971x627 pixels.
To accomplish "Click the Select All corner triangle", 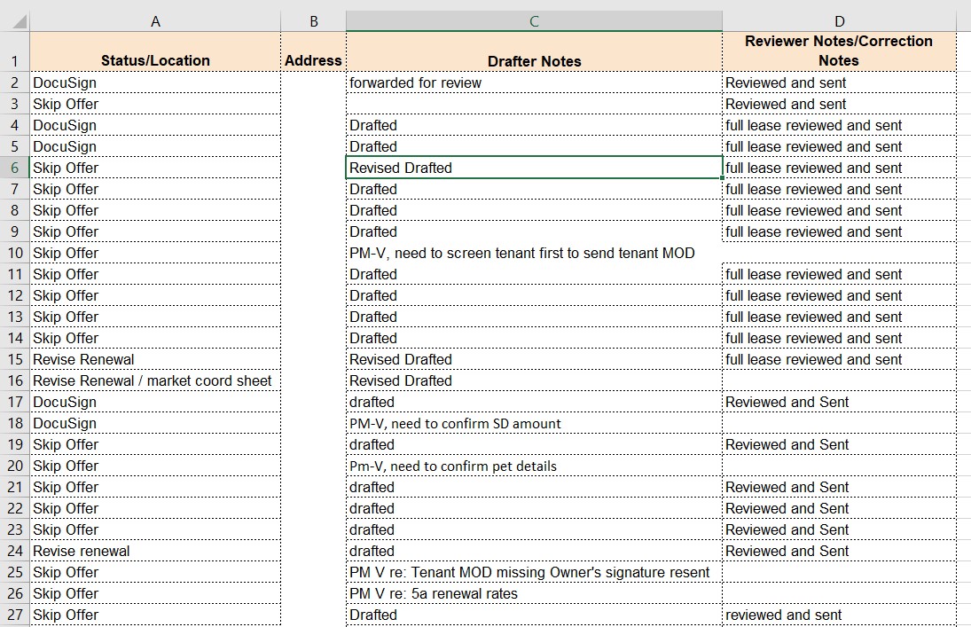I will tap(20, 22).
